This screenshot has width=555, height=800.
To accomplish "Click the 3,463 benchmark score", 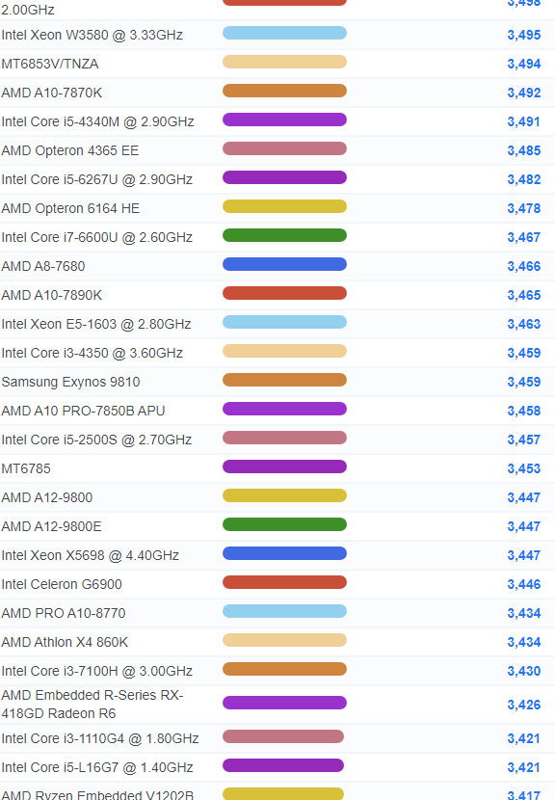I will coord(524,324).
